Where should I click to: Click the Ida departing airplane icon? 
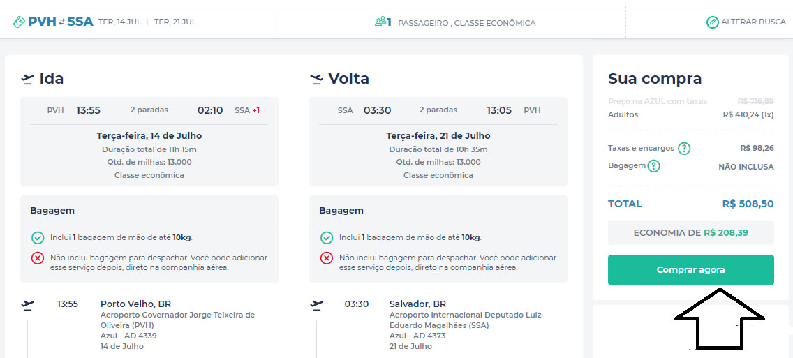pos(27,79)
